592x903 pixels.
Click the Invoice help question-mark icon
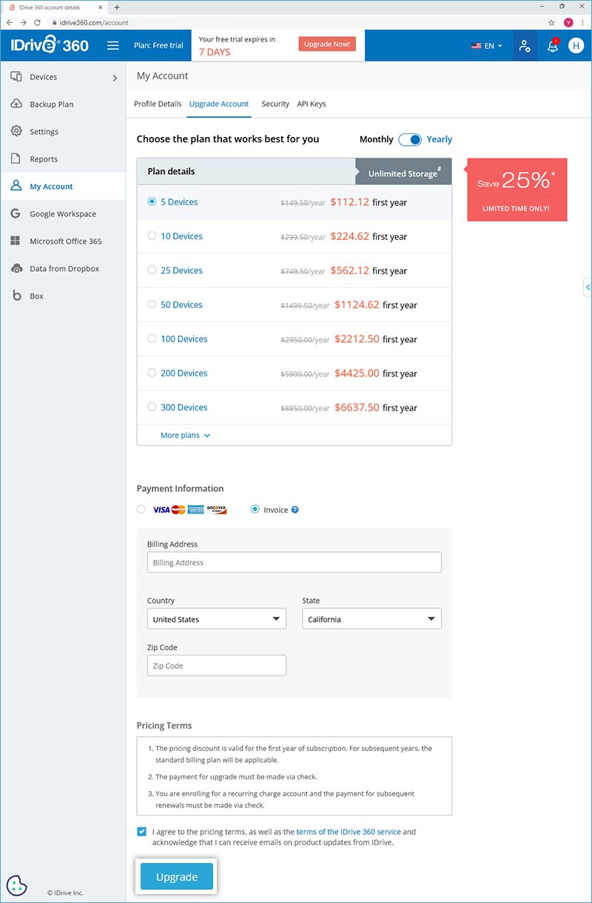tap(295, 510)
